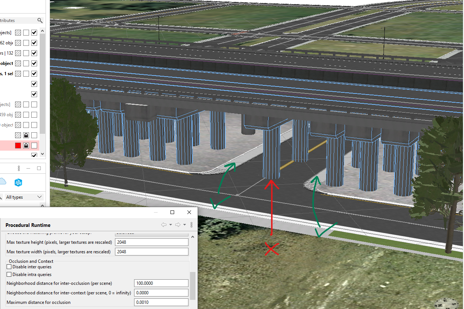Toggle the lock icon on the red-highlighted layer
Image resolution: width=464 pixels, height=309 pixels.
pyautogui.click(x=26, y=145)
